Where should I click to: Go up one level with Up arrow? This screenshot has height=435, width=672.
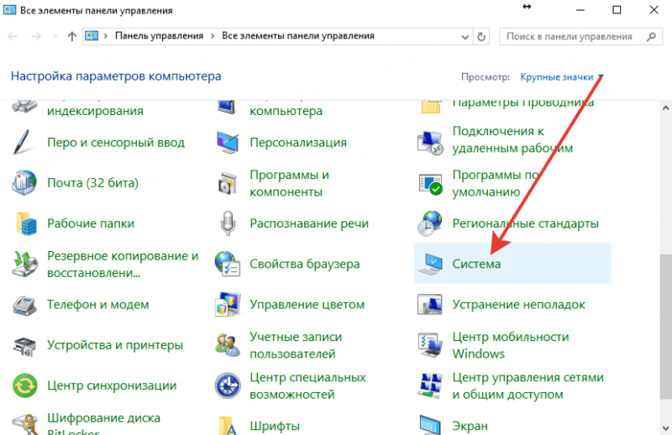[x=71, y=36]
